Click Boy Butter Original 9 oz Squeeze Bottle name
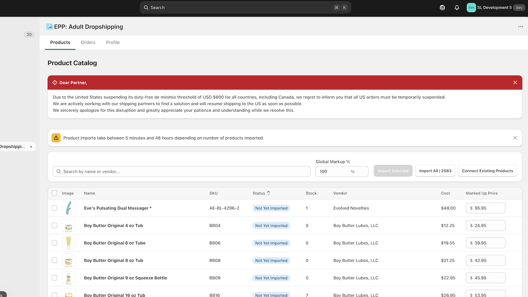Viewport: 528px width, 297px height. pyautogui.click(x=125, y=278)
